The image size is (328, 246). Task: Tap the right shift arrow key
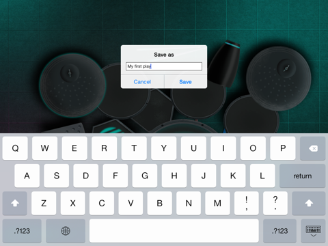click(309, 203)
